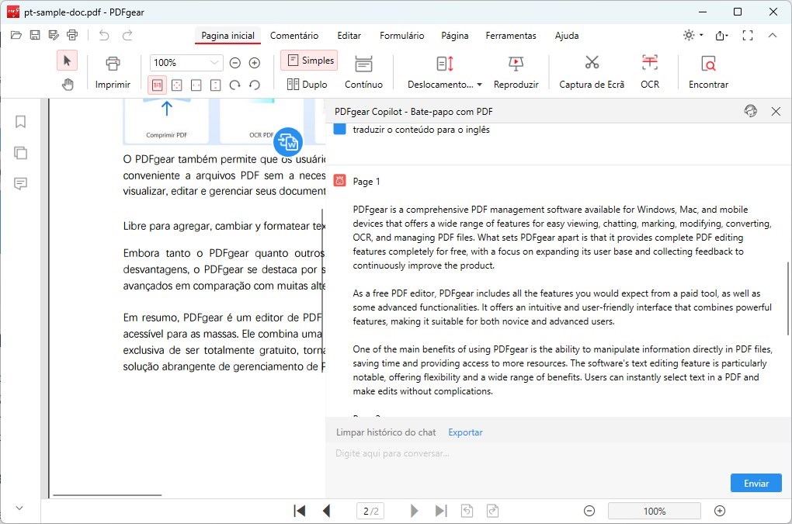Open the Encontrar search tool
Screen dimensions: 792x524
click(x=707, y=70)
